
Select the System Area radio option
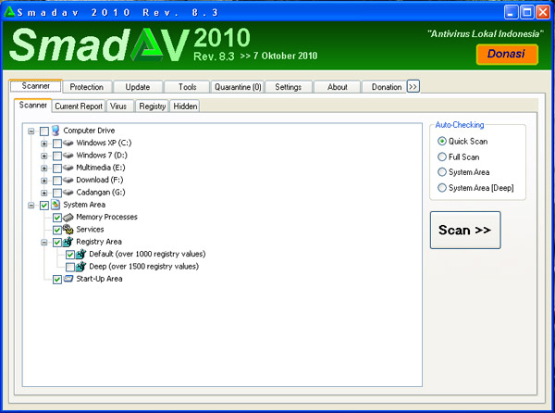442,172
